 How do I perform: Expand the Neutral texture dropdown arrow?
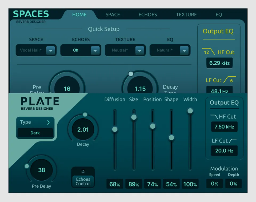[x=139, y=50]
